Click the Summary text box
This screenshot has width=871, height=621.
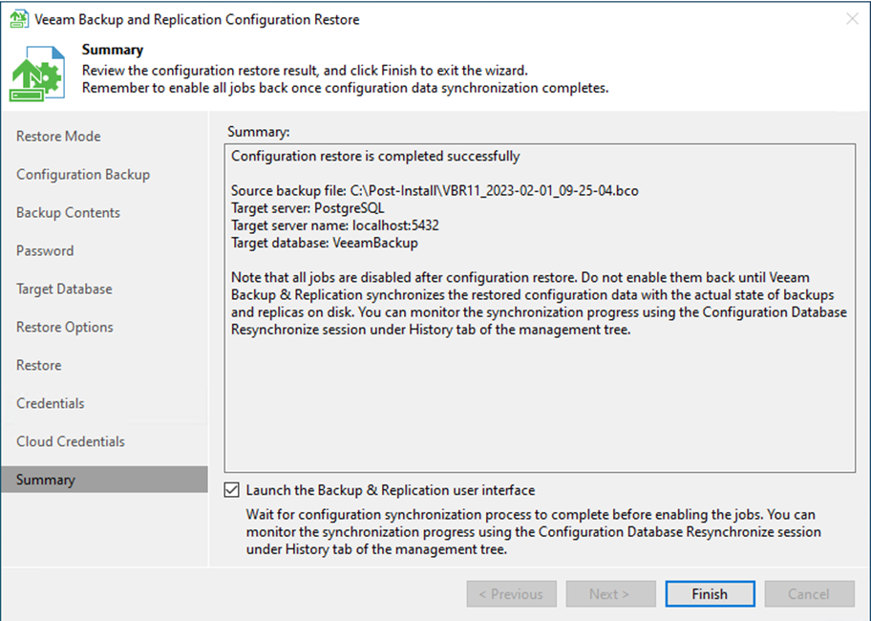540,308
